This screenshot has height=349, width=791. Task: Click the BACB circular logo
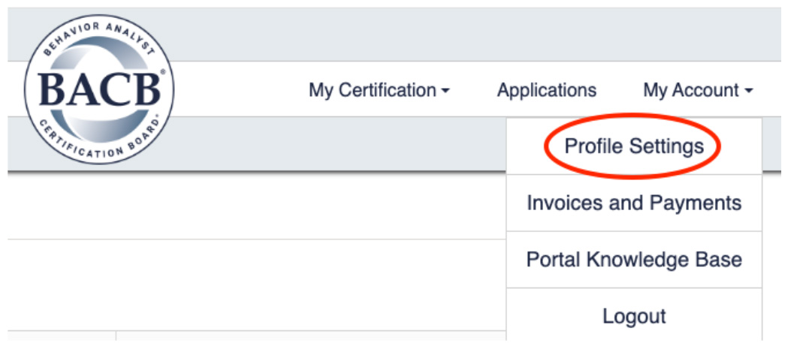[x=99, y=89]
